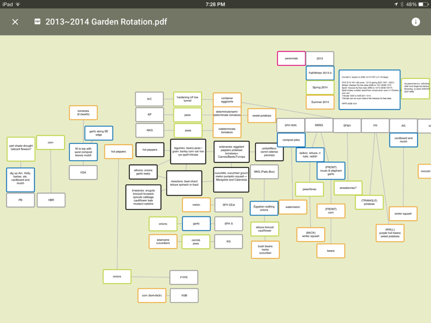
Task: Tap the Bluetooth status bar icon
Action: click(x=402, y=4)
